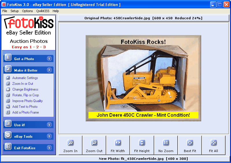Screen dimensions: 231x163
Task: Click the Fit All icon
Action: coord(213,143)
